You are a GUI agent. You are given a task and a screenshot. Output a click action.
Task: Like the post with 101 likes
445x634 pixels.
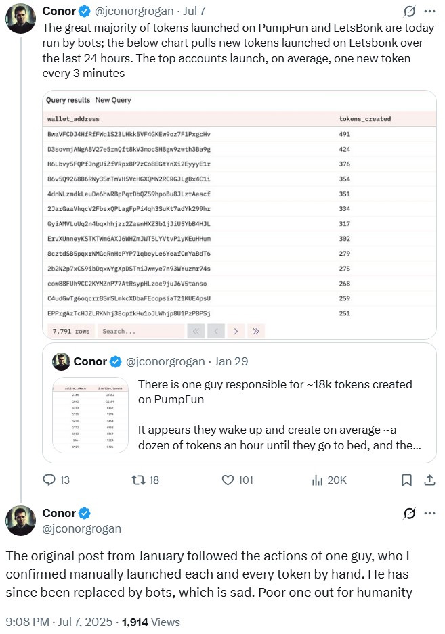(x=228, y=480)
